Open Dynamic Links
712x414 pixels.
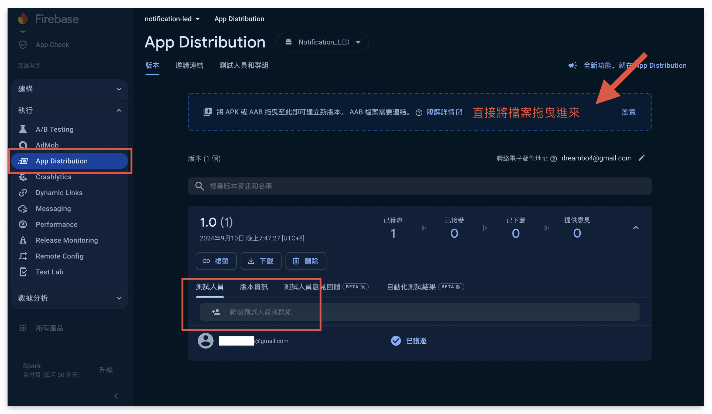pyautogui.click(x=59, y=193)
